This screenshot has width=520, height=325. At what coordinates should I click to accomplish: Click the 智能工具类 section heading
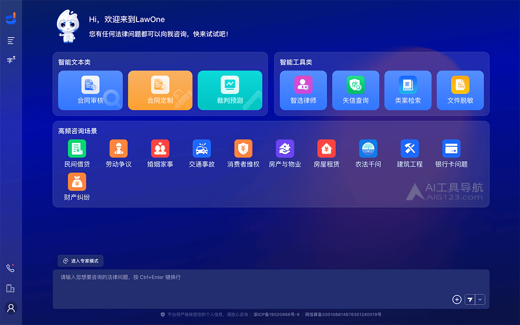296,62
